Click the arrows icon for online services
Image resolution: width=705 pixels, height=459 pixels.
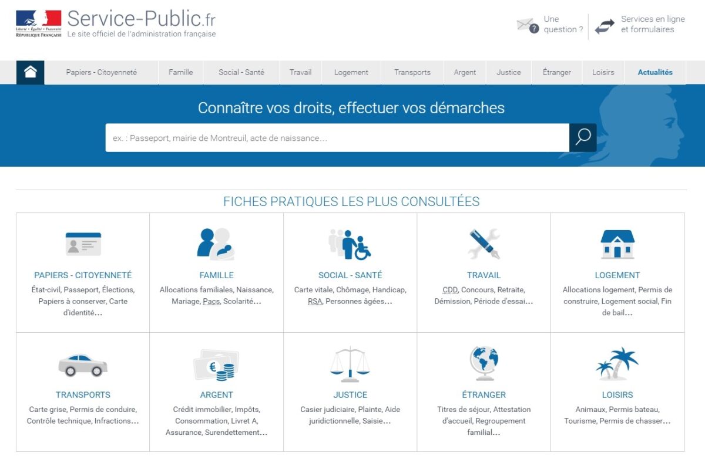605,26
